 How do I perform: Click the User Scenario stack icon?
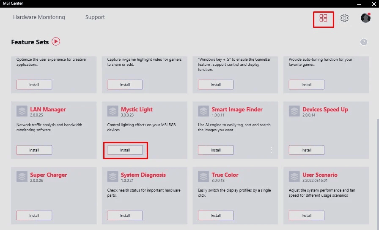[294, 176]
